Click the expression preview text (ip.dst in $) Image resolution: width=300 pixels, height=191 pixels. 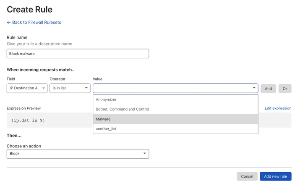[28, 120]
